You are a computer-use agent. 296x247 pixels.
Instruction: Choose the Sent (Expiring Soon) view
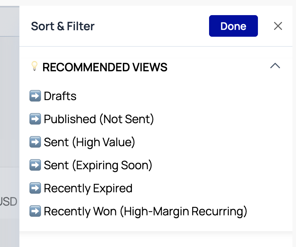(x=98, y=165)
